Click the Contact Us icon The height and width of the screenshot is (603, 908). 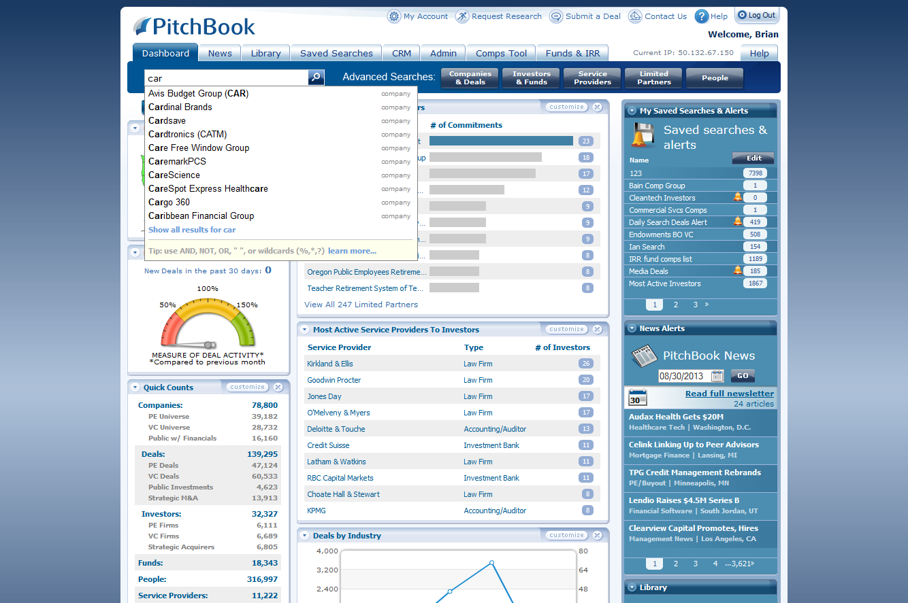coord(634,16)
